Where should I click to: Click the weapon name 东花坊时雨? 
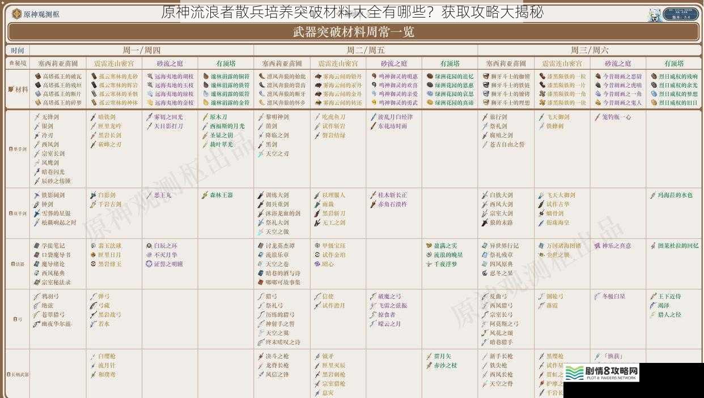[392, 126]
